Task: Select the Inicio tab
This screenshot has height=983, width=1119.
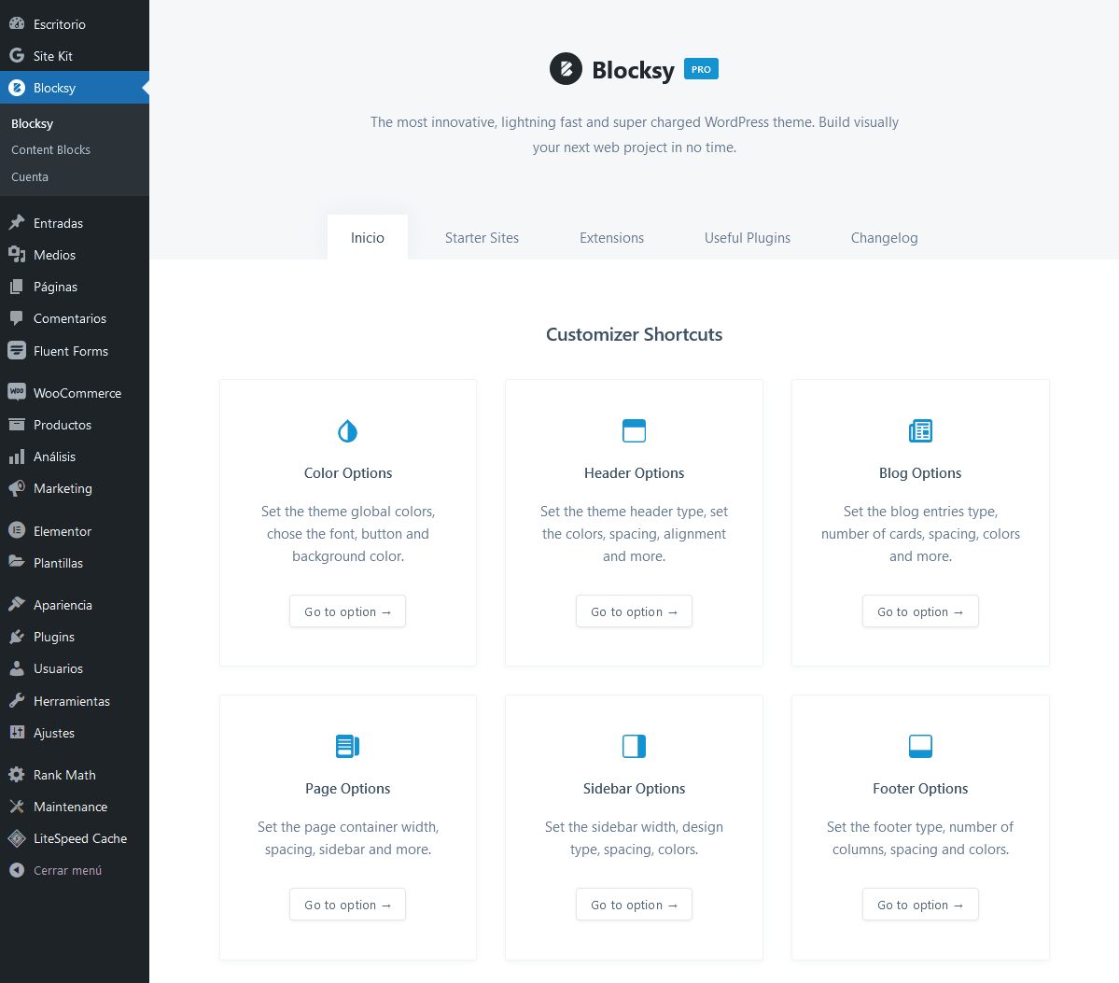Action: (x=368, y=237)
